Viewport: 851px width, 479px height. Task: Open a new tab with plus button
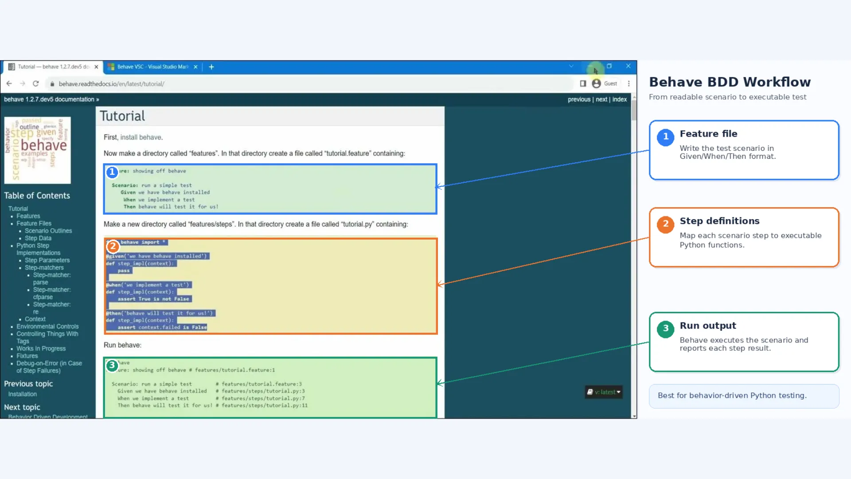[211, 67]
